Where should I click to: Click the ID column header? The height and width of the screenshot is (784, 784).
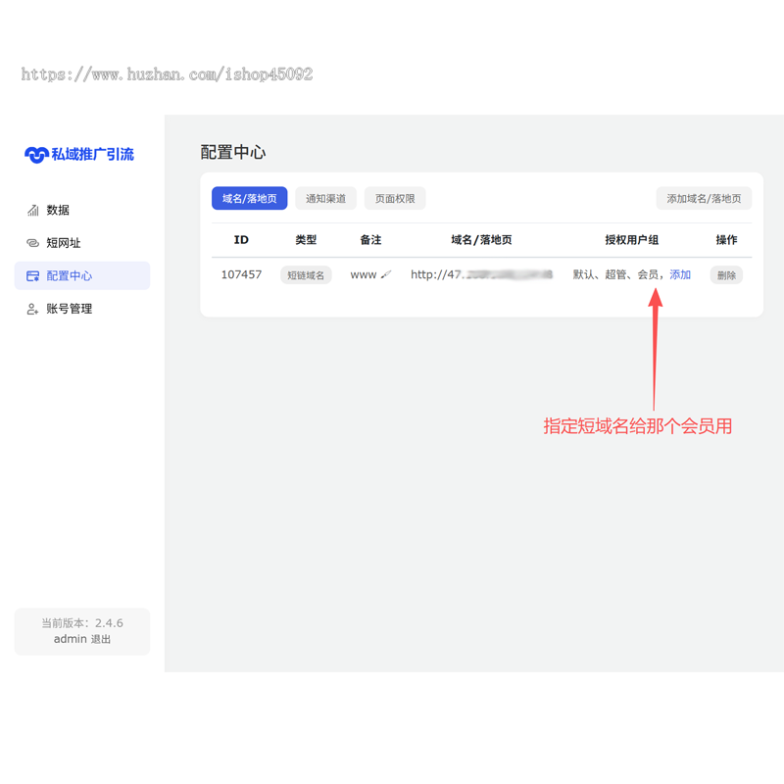click(x=241, y=240)
